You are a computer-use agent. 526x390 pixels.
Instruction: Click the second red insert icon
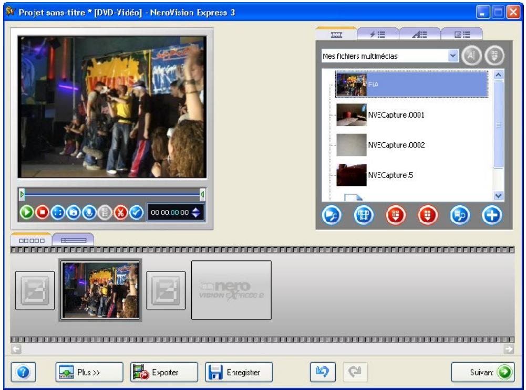(428, 215)
